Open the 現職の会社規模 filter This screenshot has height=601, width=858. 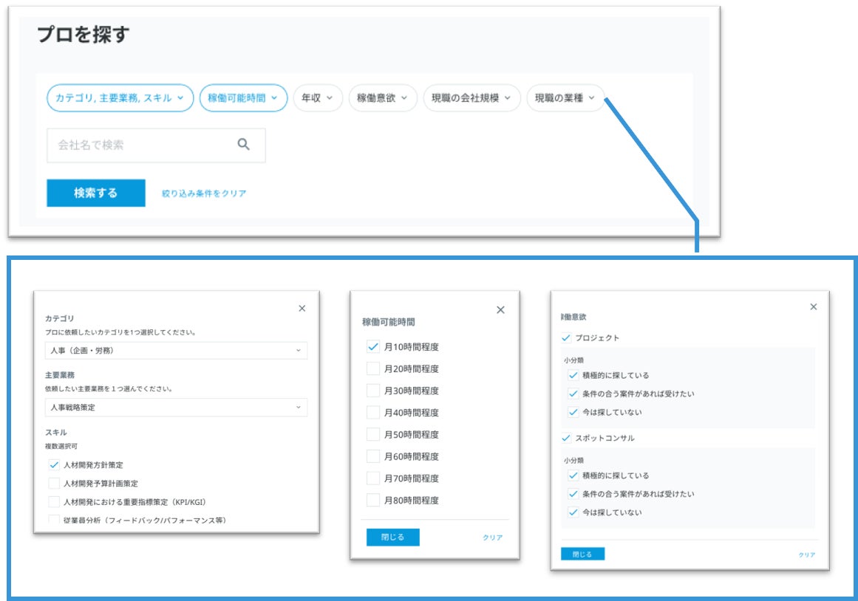click(472, 98)
